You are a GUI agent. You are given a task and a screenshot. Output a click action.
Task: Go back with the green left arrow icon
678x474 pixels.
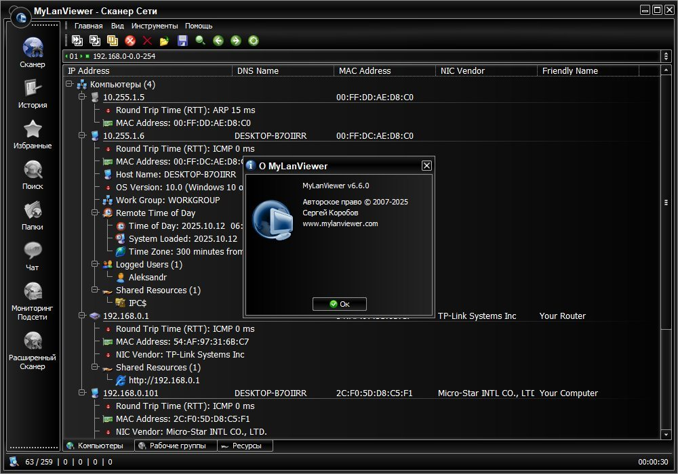pos(218,41)
